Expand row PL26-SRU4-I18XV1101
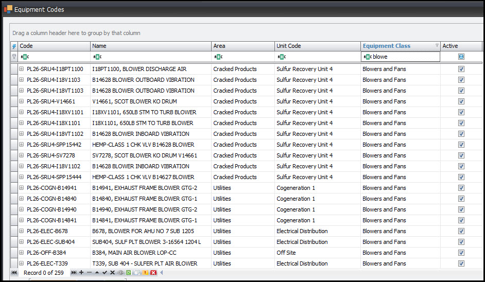485x282 pixels. tap(21, 112)
